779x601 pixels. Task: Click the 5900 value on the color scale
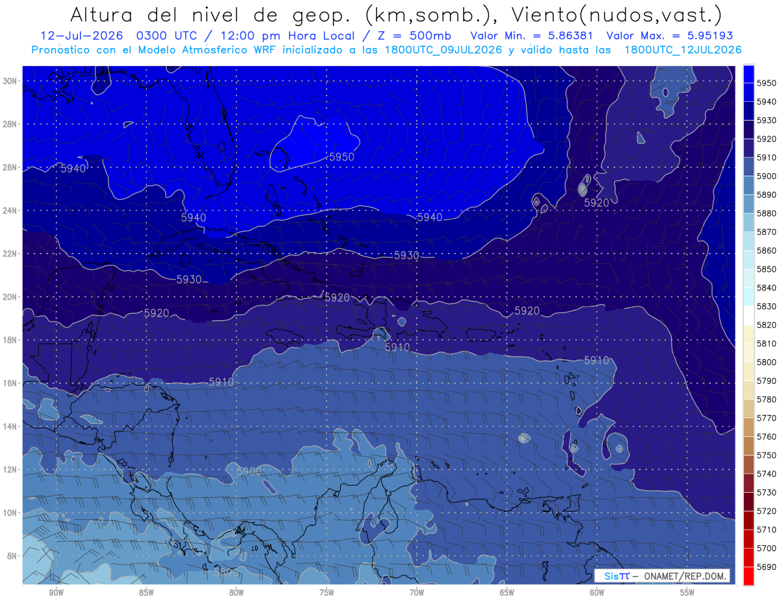[x=766, y=176]
